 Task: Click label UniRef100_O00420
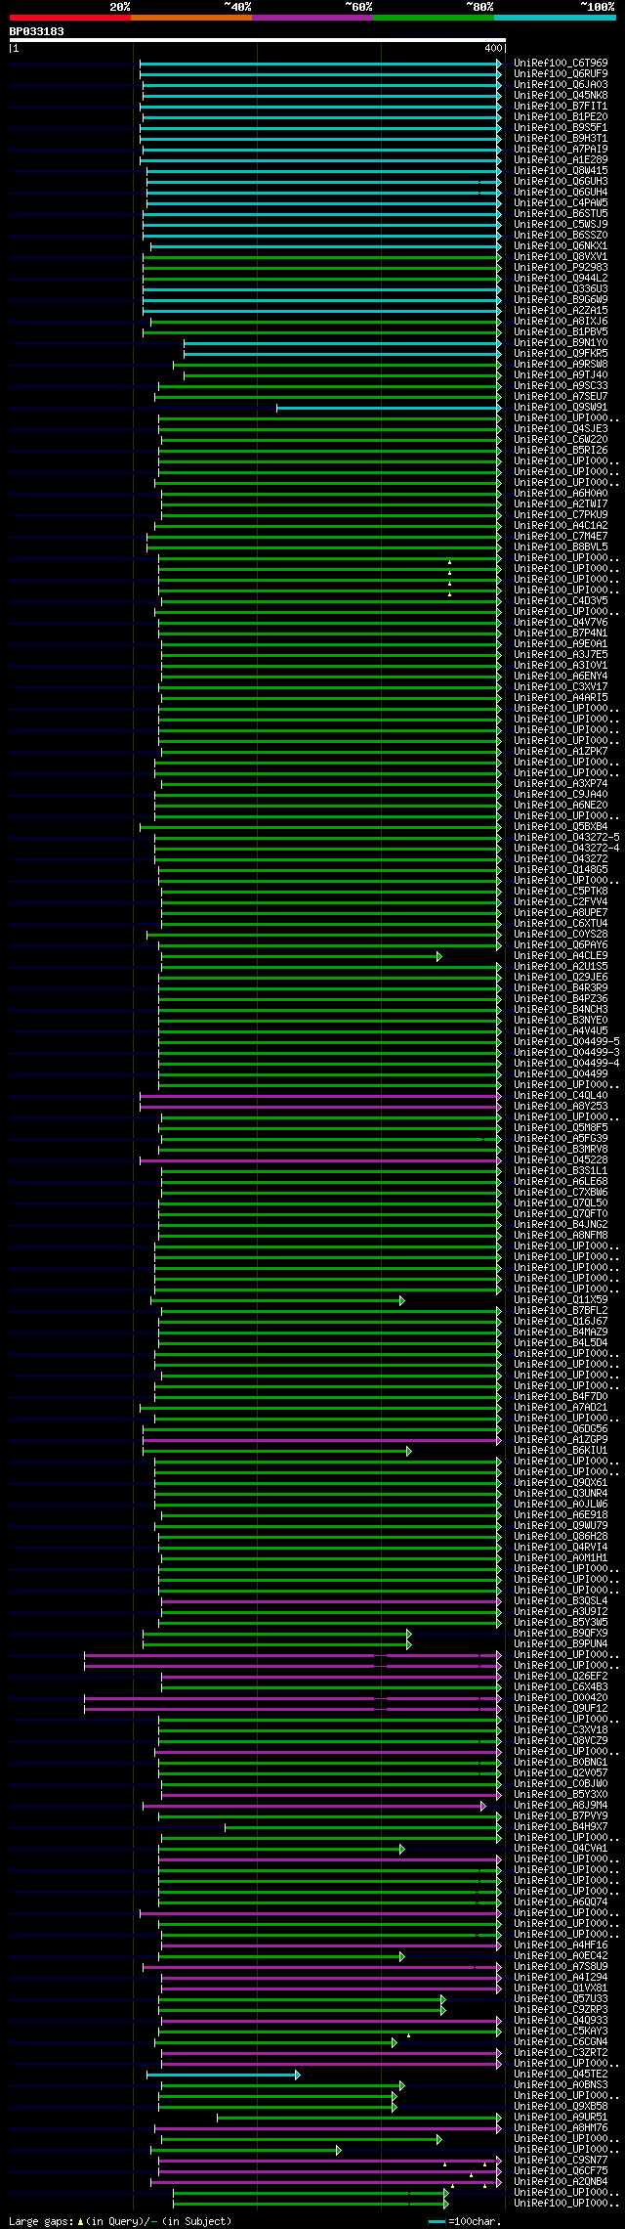[561, 1697]
